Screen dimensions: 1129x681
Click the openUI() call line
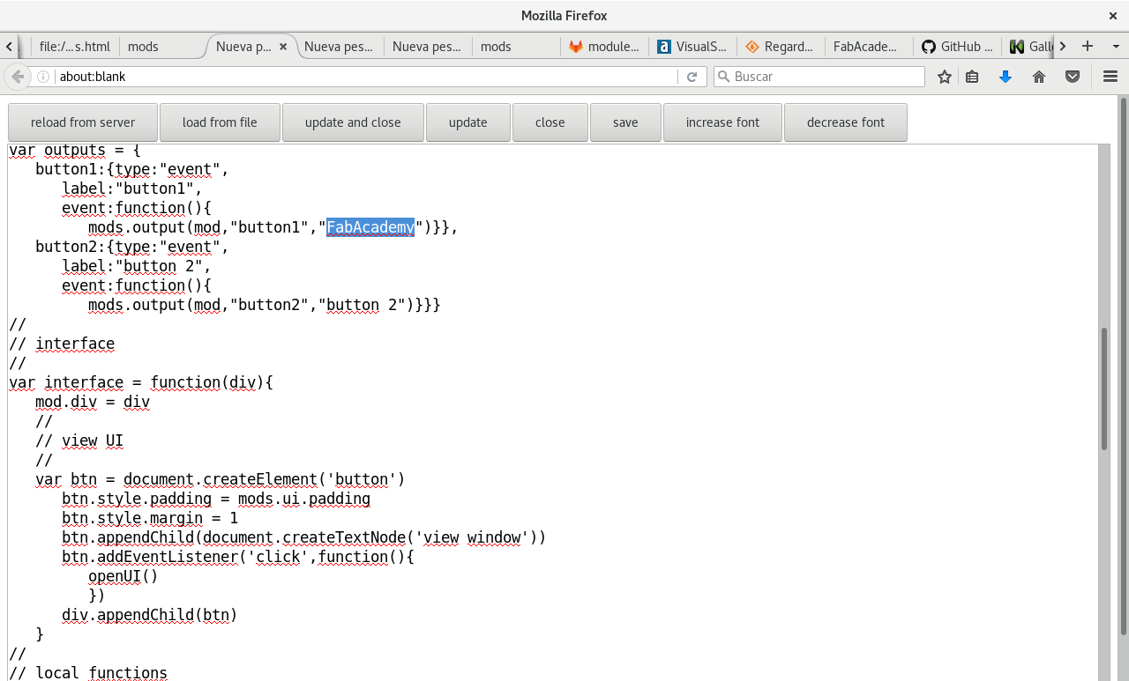pyautogui.click(x=123, y=576)
